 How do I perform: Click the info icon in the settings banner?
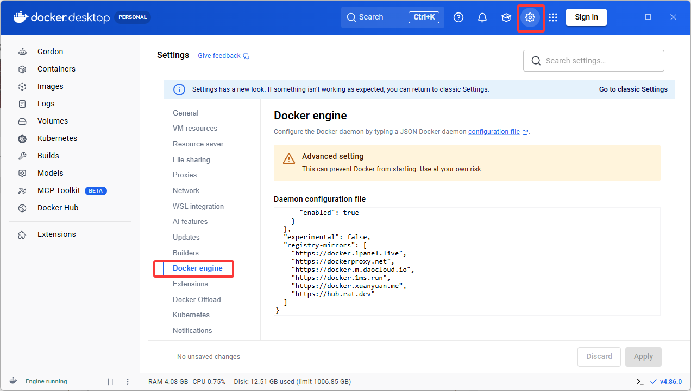(x=179, y=89)
